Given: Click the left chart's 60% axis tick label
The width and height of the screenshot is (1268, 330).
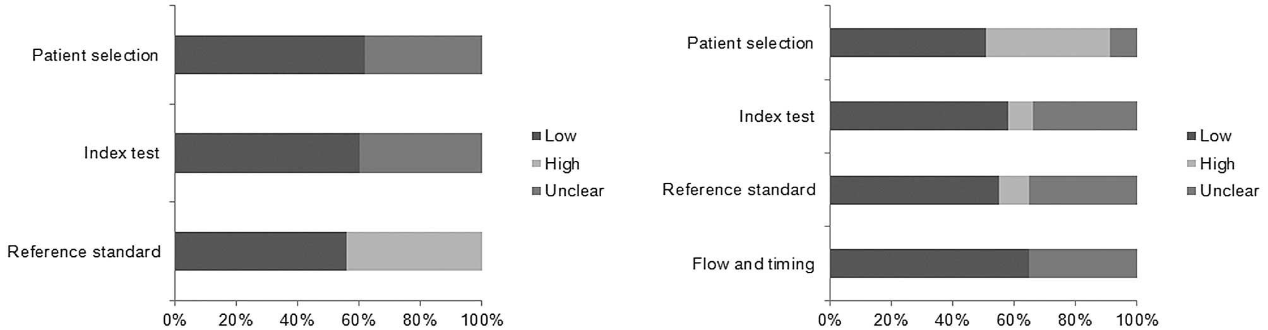Looking at the screenshot, I should pyautogui.click(x=358, y=320).
